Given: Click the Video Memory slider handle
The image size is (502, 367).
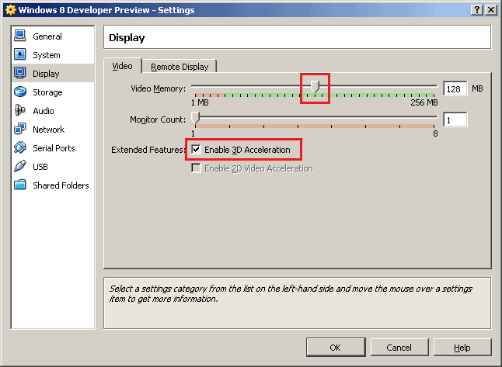Looking at the screenshot, I should (315, 86).
